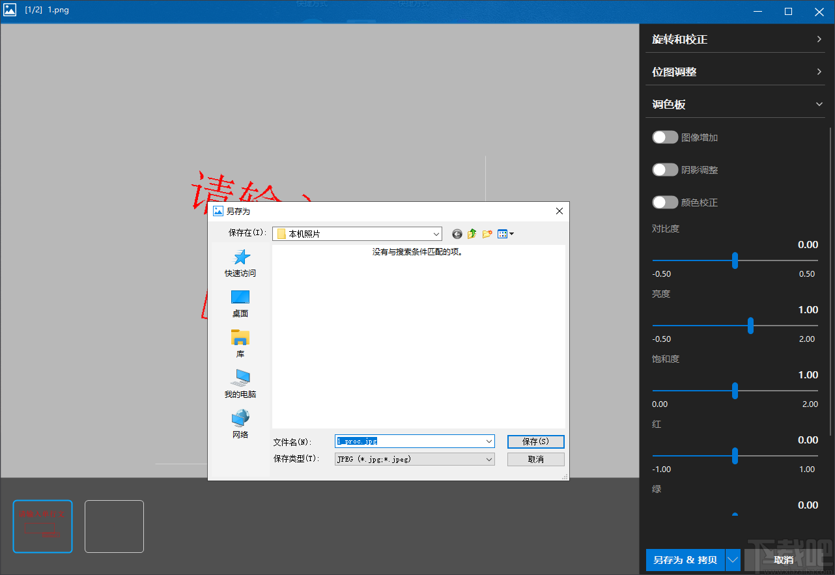Viewport: 835px width, 575px height.
Task: Click 取消 in the save dialog
Action: tap(536, 459)
